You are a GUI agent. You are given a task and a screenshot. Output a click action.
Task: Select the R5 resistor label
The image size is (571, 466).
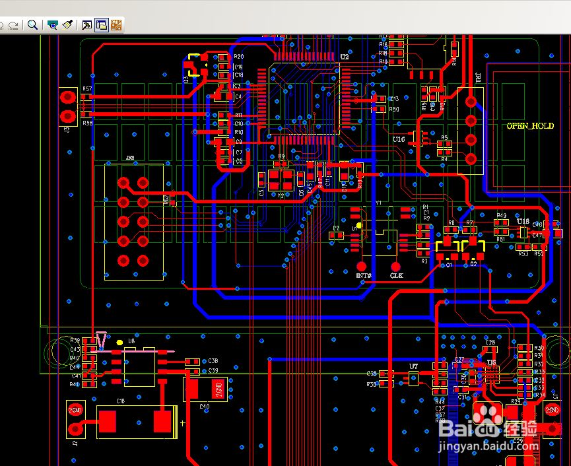pyautogui.click(x=444, y=137)
